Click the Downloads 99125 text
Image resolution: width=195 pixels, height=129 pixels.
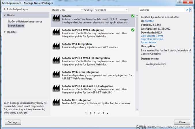(151, 32)
